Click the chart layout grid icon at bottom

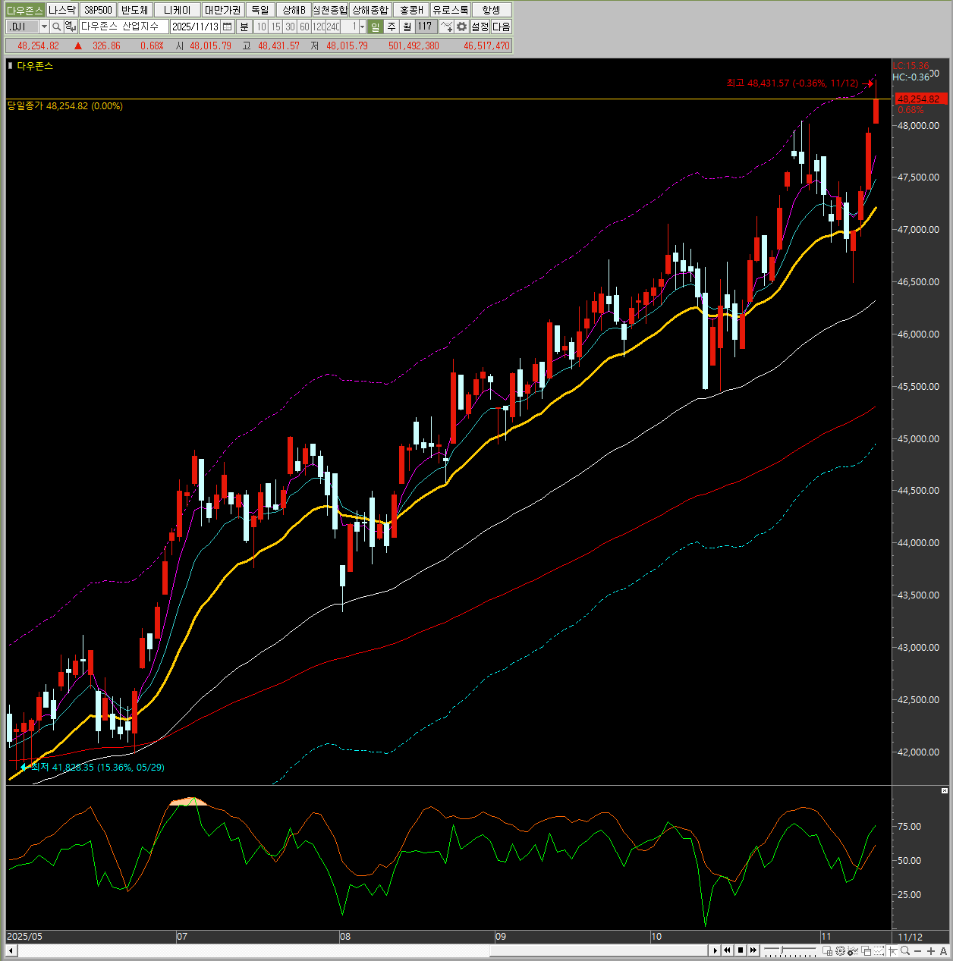click(828, 950)
